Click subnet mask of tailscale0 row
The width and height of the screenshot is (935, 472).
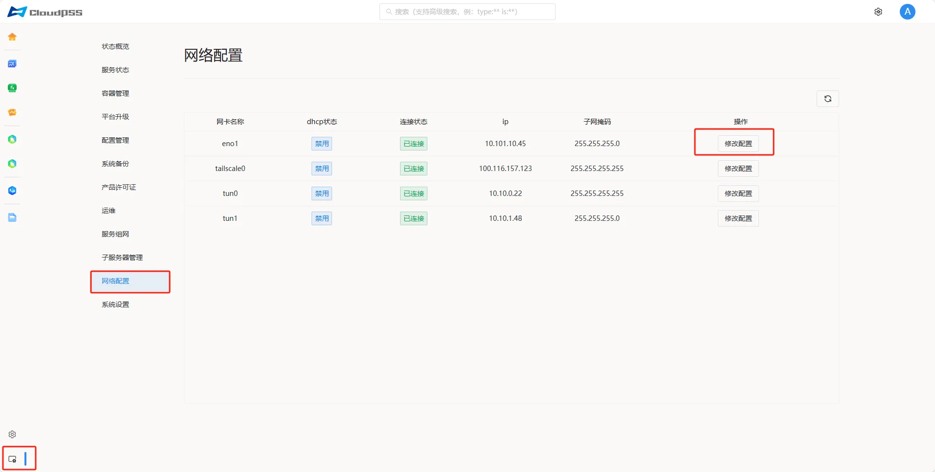pyautogui.click(x=597, y=169)
